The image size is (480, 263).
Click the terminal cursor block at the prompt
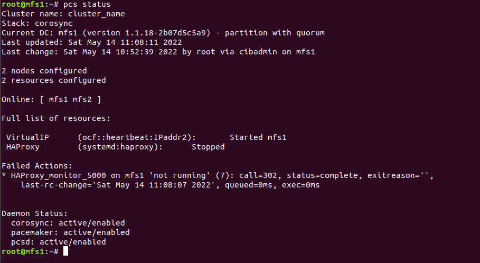[x=66, y=251]
